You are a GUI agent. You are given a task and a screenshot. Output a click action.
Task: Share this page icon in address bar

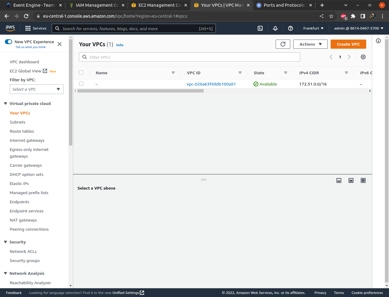pyautogui.click(x=322, y=16)
